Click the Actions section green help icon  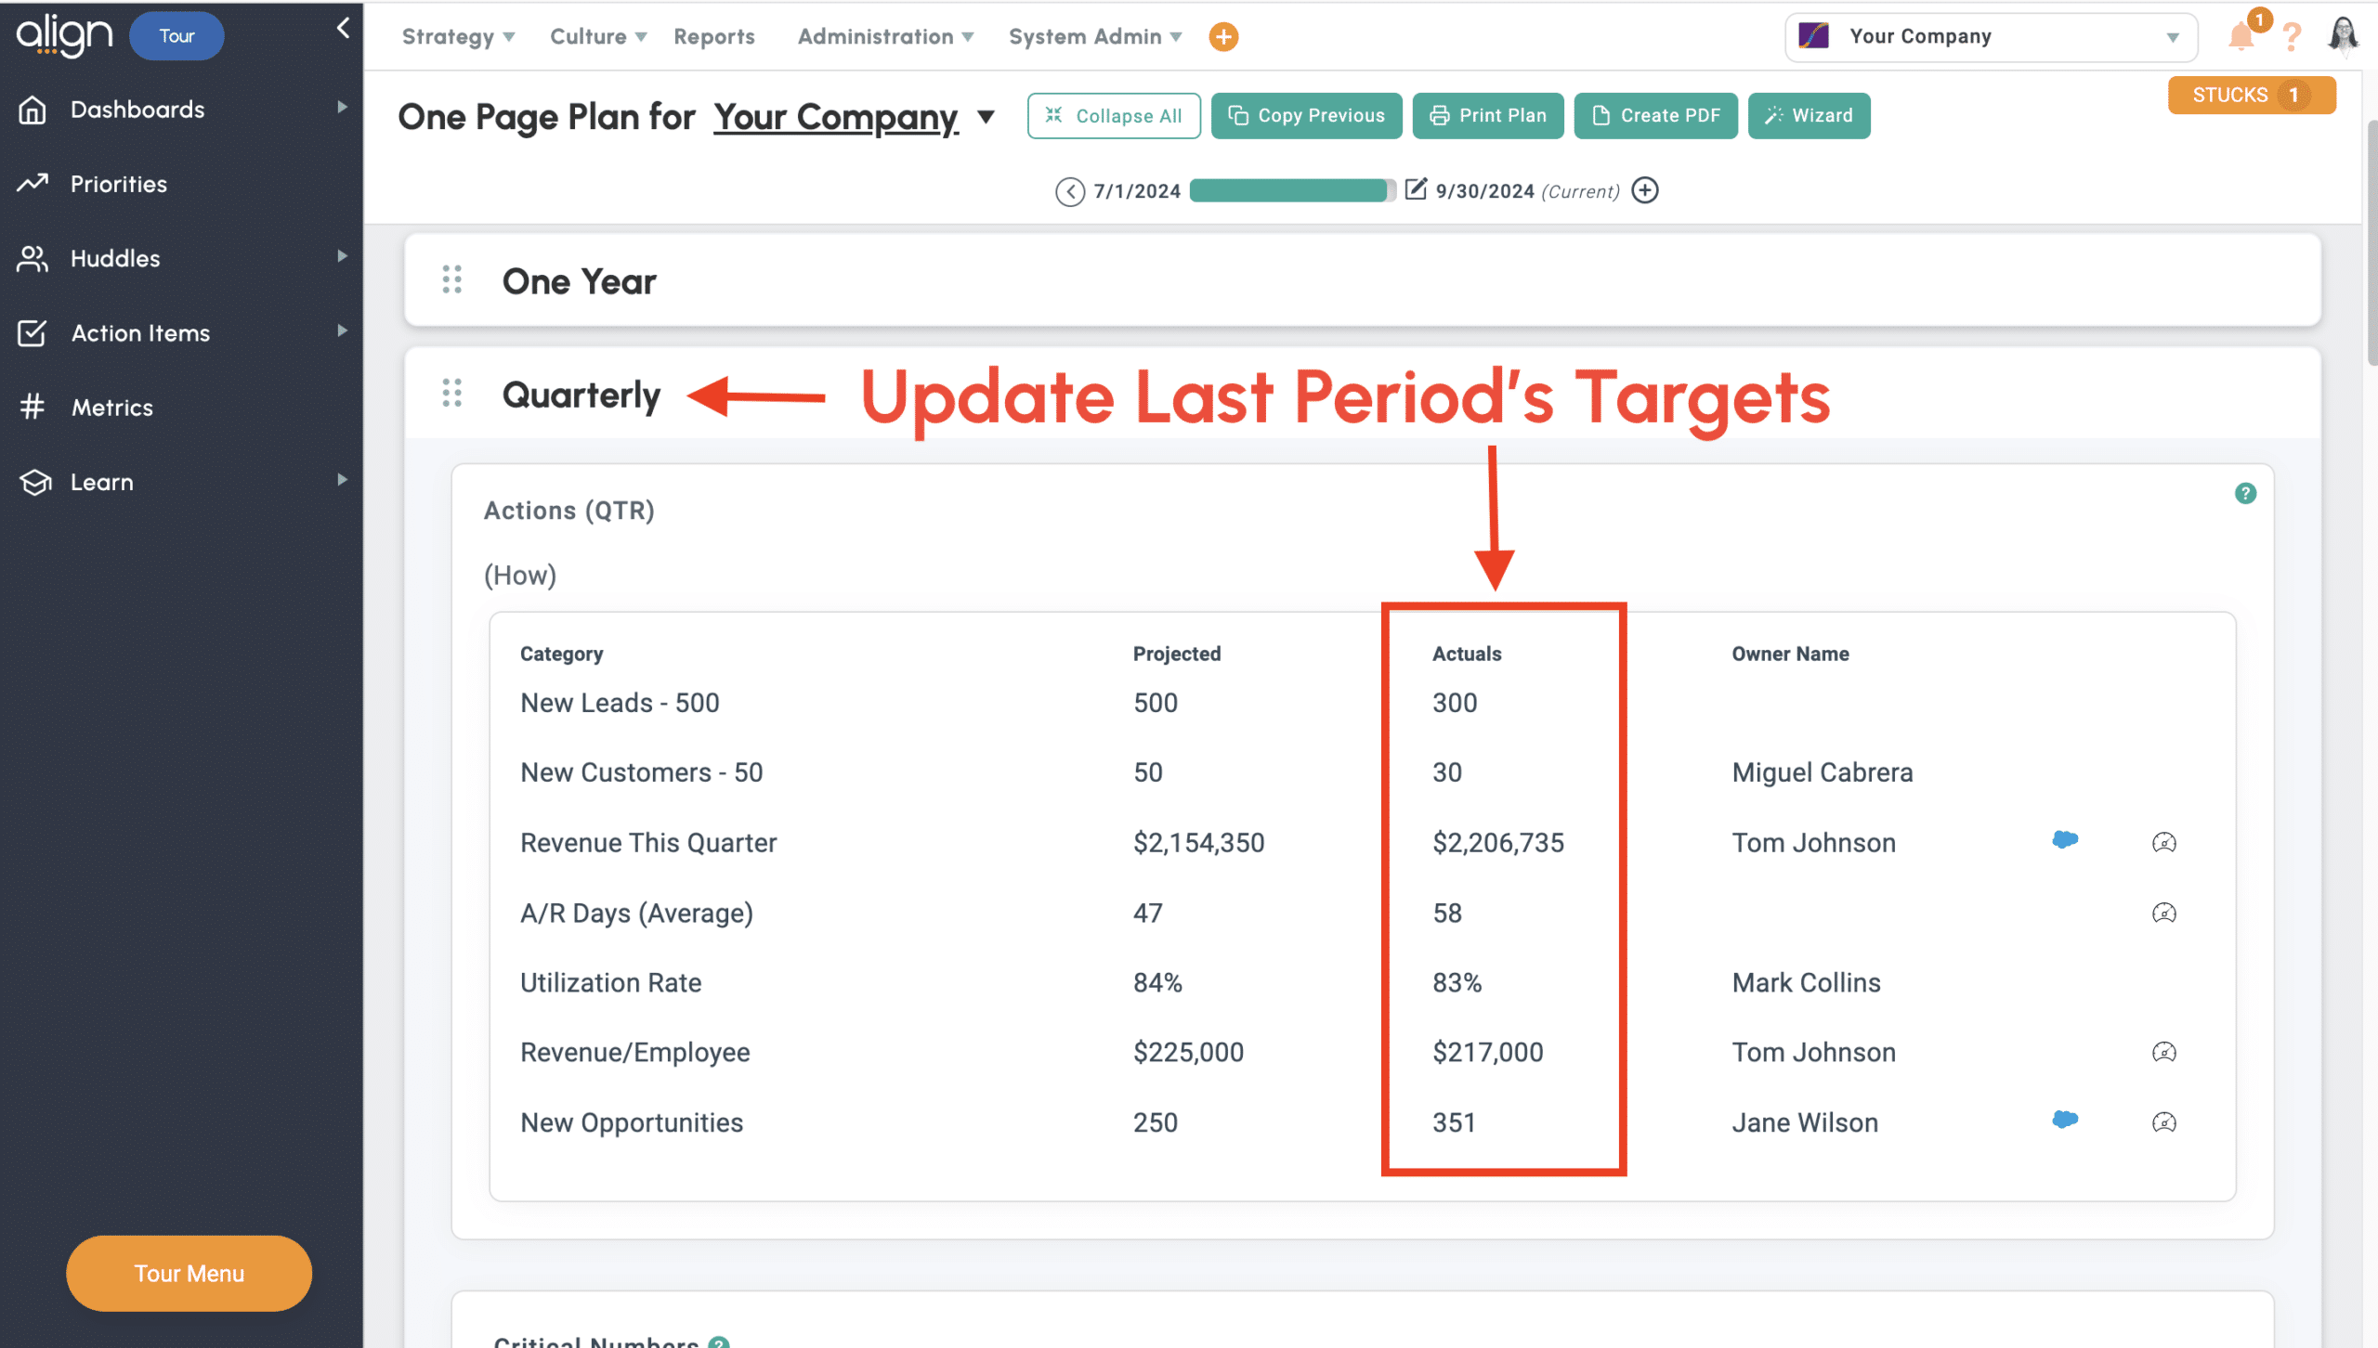[x=2245, y=494]
